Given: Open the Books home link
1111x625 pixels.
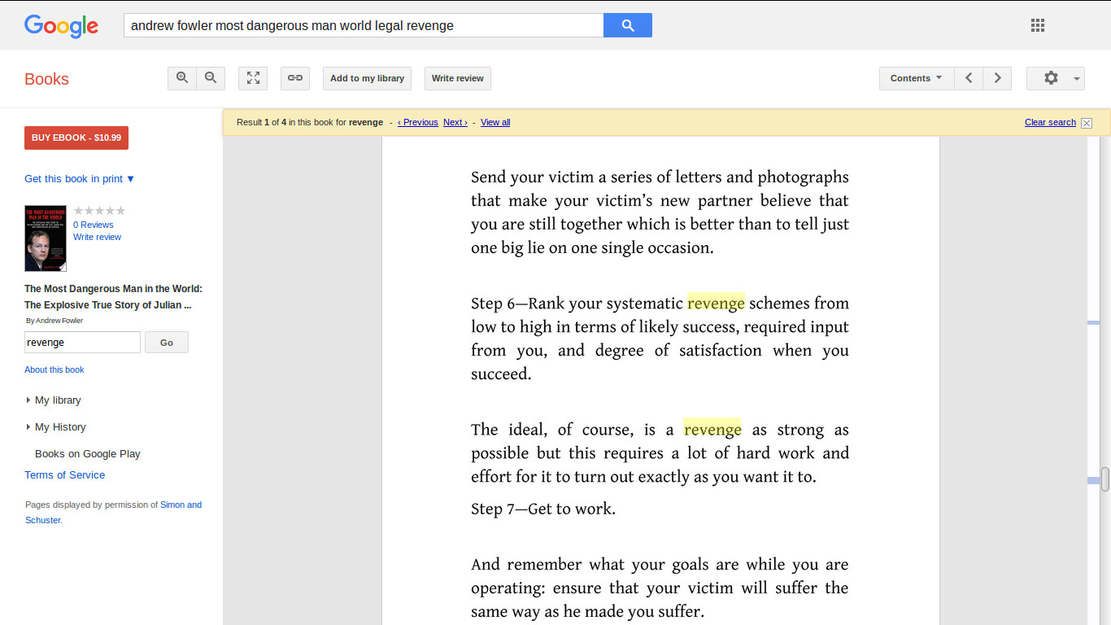Looking at the screenshot, I should pyautogui.click(x=46, y=79).
